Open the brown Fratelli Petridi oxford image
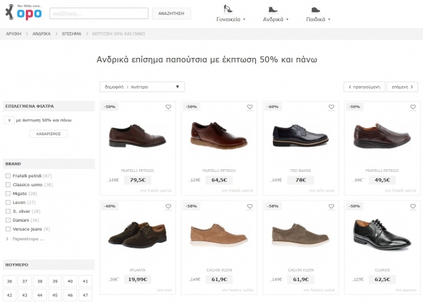This screenshot has width=423, height=303. coord(137,136)
